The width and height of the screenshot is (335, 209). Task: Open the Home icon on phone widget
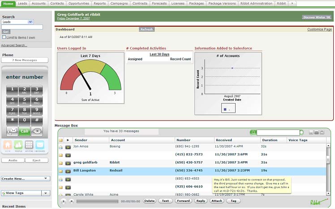(8, 145)
